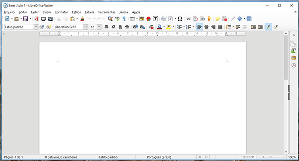Open the special character Omega icon
The image size is (299, 161).
[x=180, y=19]
